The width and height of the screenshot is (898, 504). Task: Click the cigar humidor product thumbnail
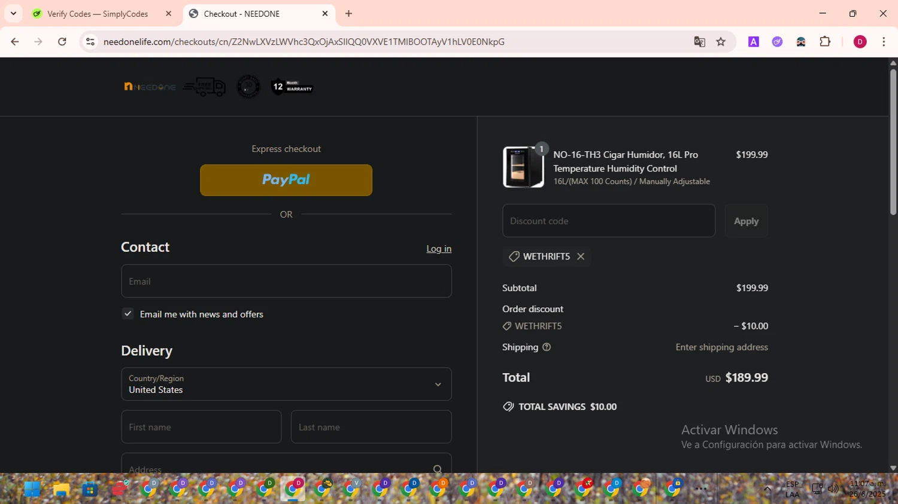[x=523, y=167]
